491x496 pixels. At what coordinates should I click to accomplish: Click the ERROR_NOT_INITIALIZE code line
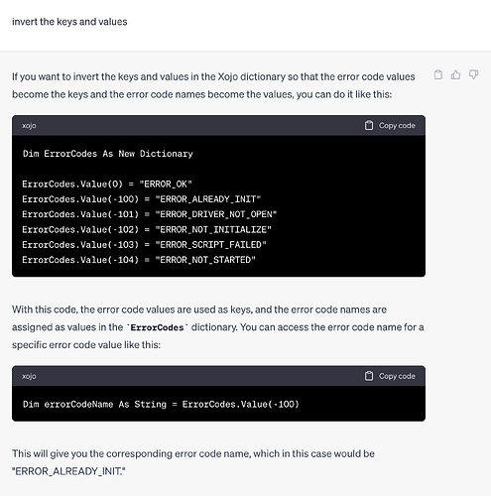click(x=147, y=229)
